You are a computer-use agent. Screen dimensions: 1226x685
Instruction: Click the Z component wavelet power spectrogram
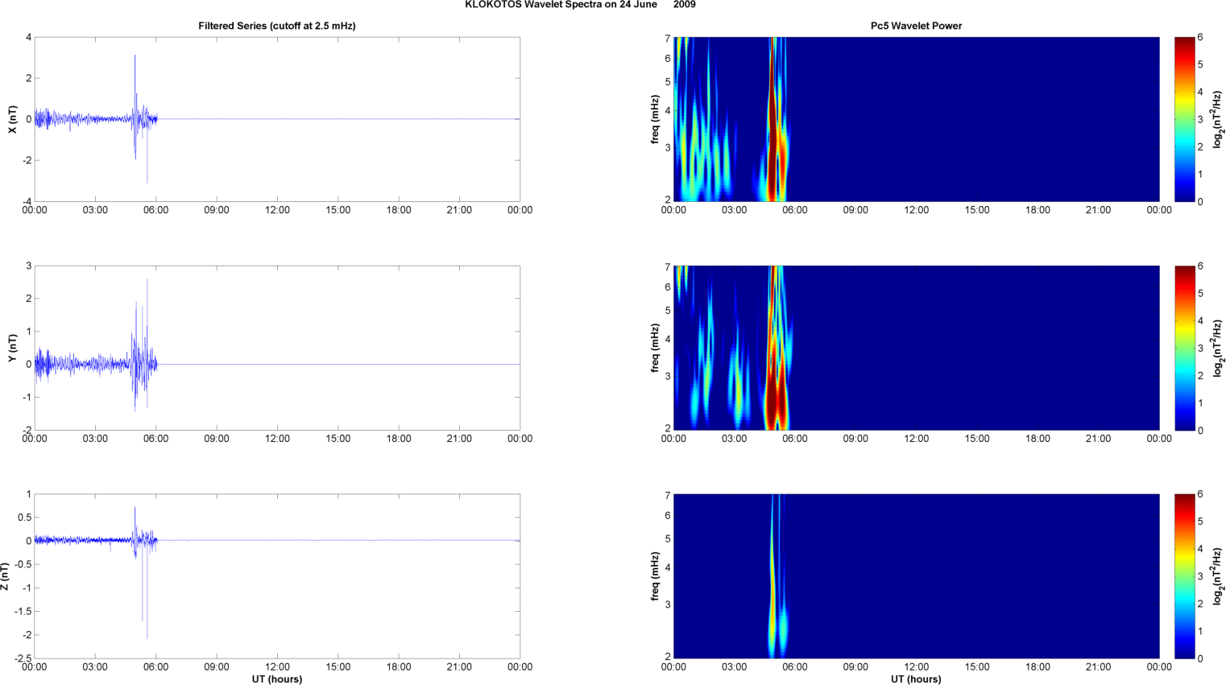point(916,576)
